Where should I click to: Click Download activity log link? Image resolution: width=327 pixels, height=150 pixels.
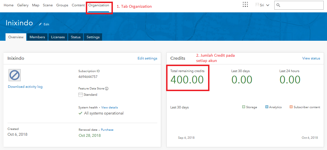(25, 87)
